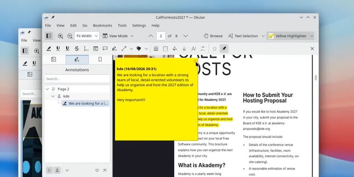This screenshot has height=177, width=354.
Task: Click the Yellow Highlighter quick annotation
Action: tap(287, 36)
